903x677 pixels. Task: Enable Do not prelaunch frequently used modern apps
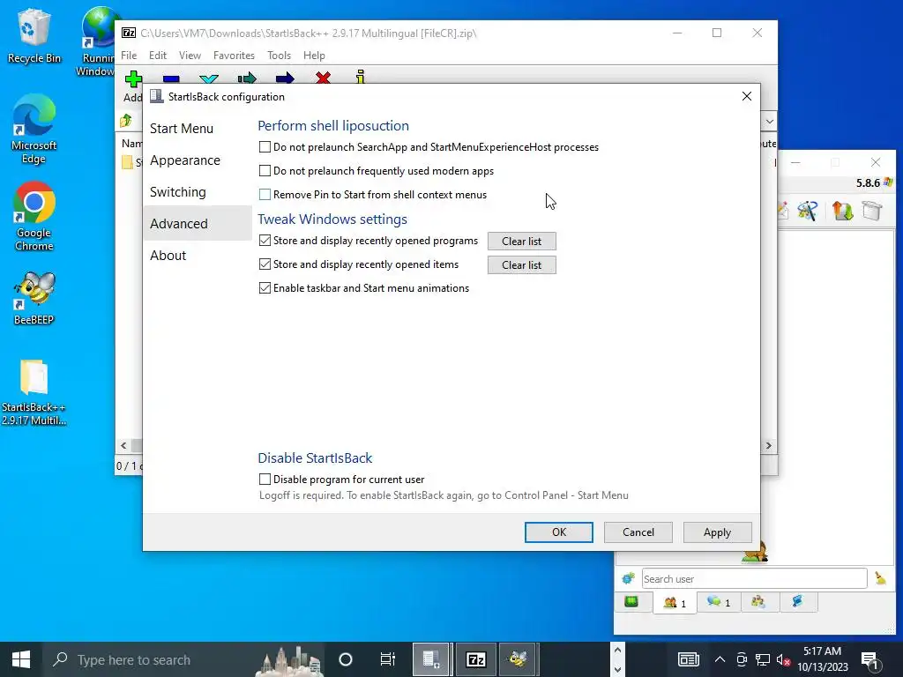click(265, 170)
